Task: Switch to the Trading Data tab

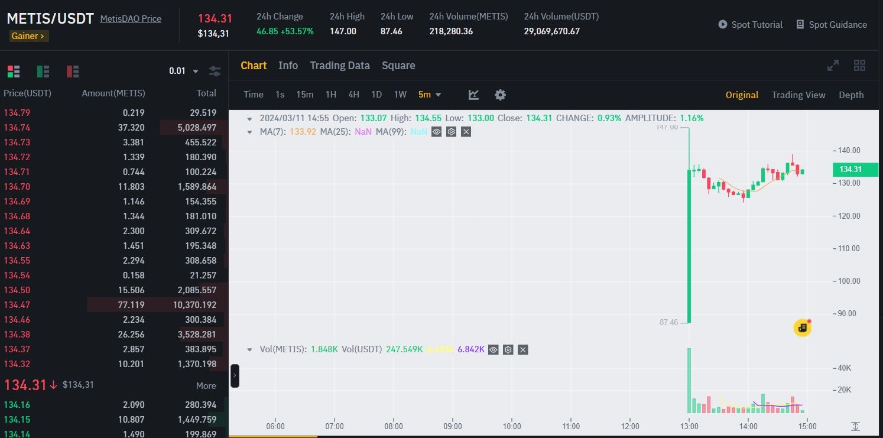Action: pos(340,66)
